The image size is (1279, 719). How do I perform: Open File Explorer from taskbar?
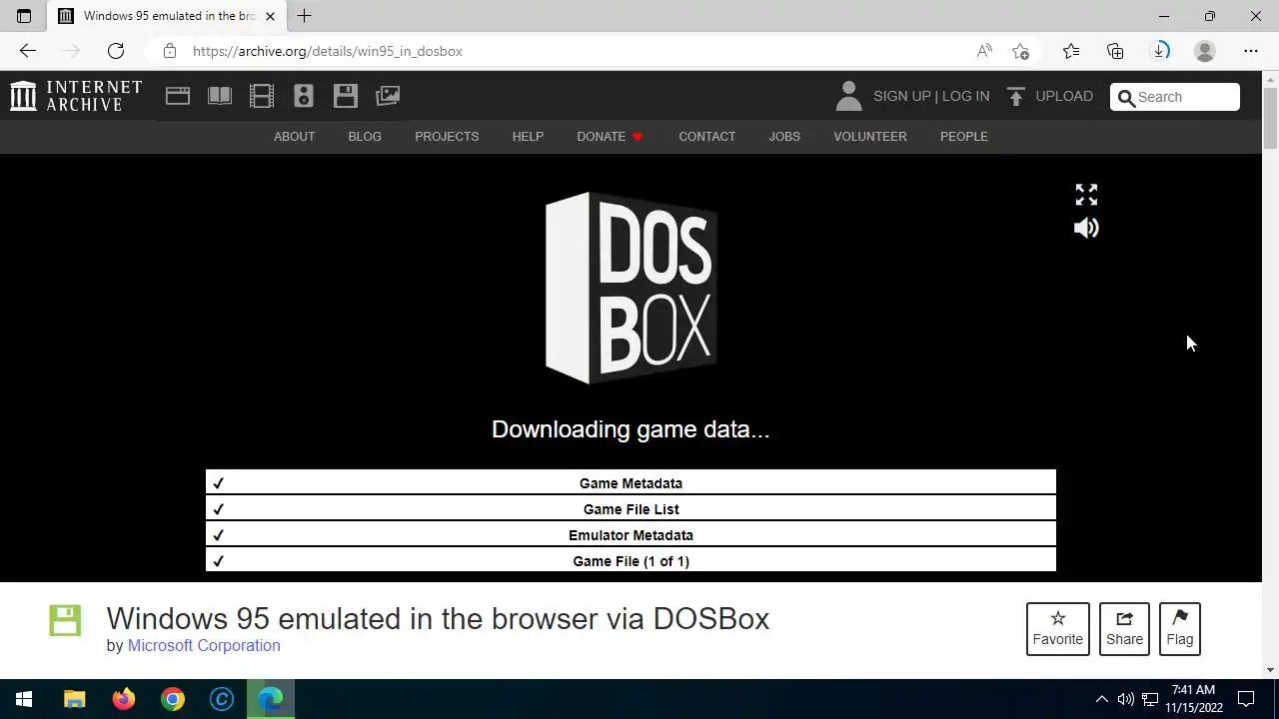point(75,699)
